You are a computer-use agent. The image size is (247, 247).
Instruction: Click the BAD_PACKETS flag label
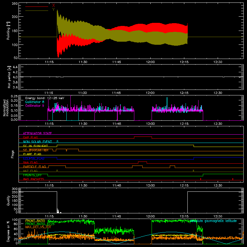pos(34,179)
